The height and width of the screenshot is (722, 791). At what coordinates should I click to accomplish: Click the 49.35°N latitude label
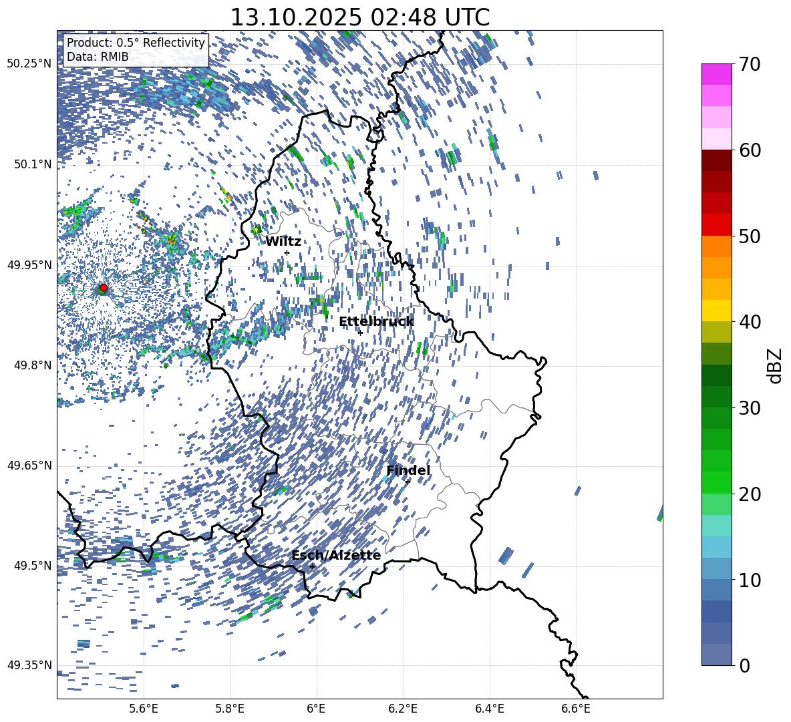(29, 665)
